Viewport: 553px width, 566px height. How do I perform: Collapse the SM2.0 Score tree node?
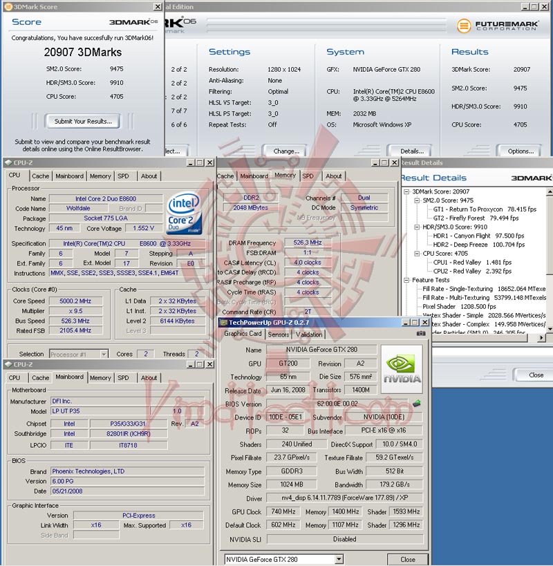417,200
